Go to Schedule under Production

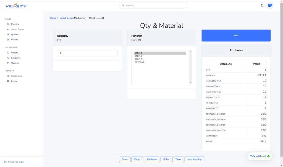pyautogui.click(x=15, y=58)
